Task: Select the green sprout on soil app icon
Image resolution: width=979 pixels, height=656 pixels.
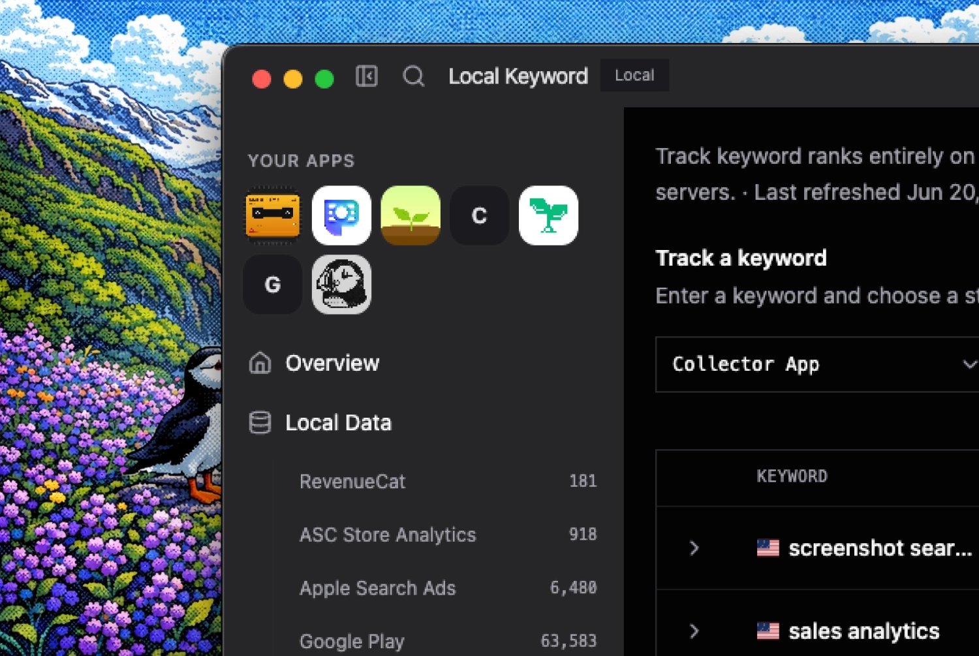Action: click(411, 215)
